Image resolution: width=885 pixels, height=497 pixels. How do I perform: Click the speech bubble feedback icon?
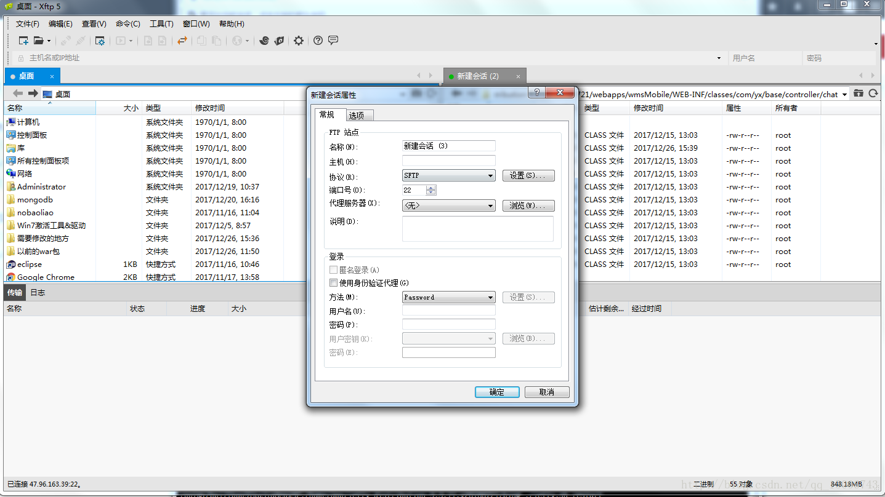pyautogui.click(x=333, y=41)
